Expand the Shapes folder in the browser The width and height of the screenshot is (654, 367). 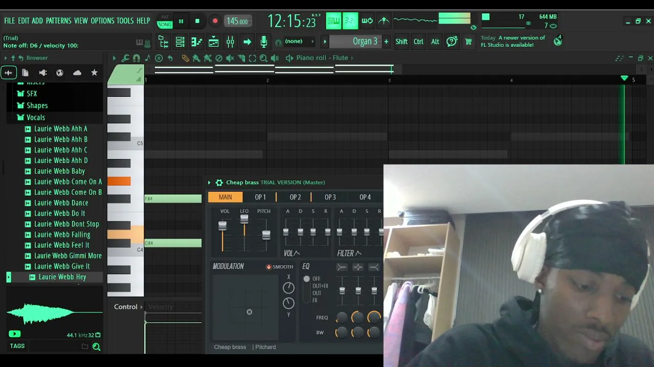point(32,106)
